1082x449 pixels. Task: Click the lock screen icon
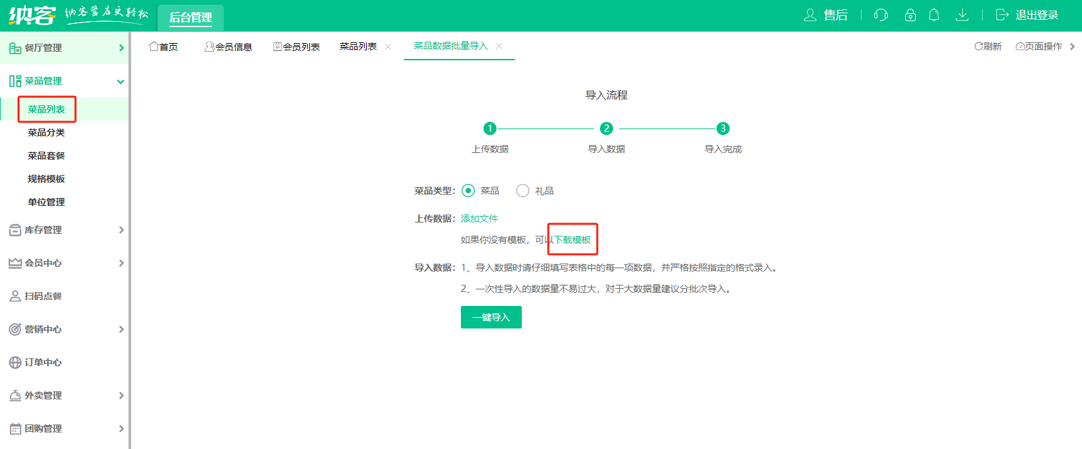pos(910,15)
